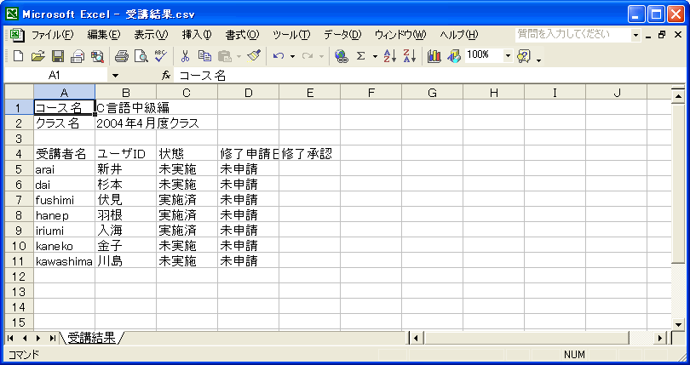The image size is (690, 365).
Task: Click vertical scrollbar down arrow
Action: (x=678, y=324)
